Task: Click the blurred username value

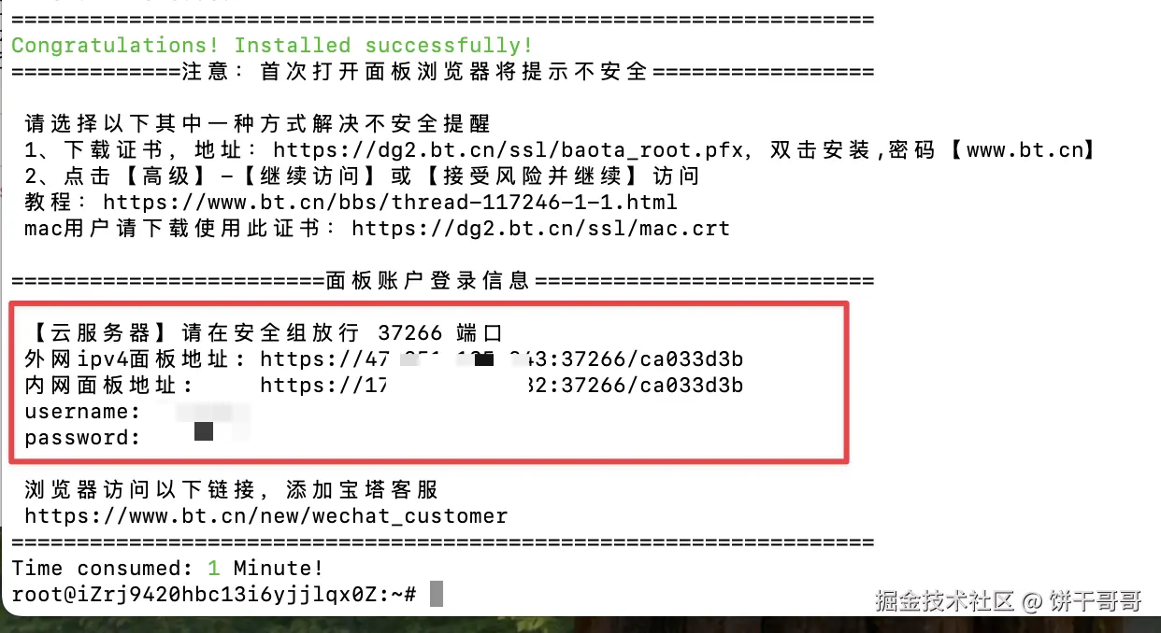Action: pos(212,412)
